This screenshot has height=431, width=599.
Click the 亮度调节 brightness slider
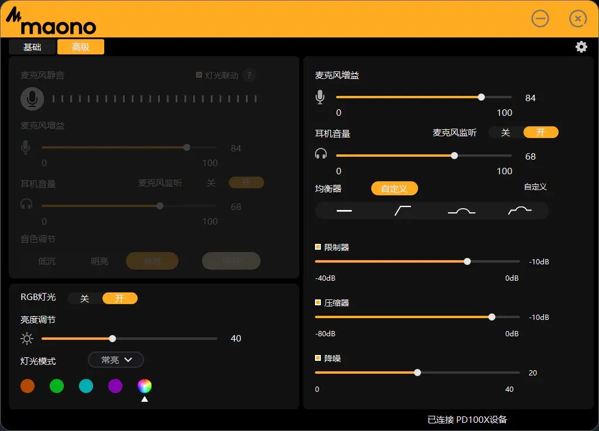pyautogui.click(x=129, y=339)
